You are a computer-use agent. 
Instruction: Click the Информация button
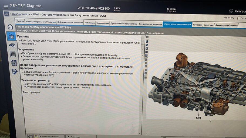click(x=81, y=137)
